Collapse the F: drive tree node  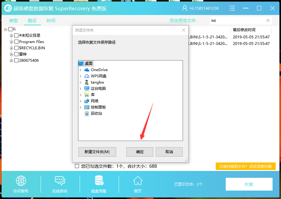tap(6, 29)
